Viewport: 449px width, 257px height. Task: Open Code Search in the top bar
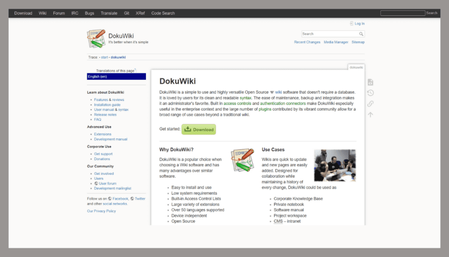pos(163,13)
